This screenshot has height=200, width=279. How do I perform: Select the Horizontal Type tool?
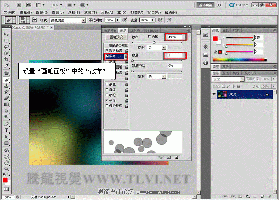click(x=6, y=130)
